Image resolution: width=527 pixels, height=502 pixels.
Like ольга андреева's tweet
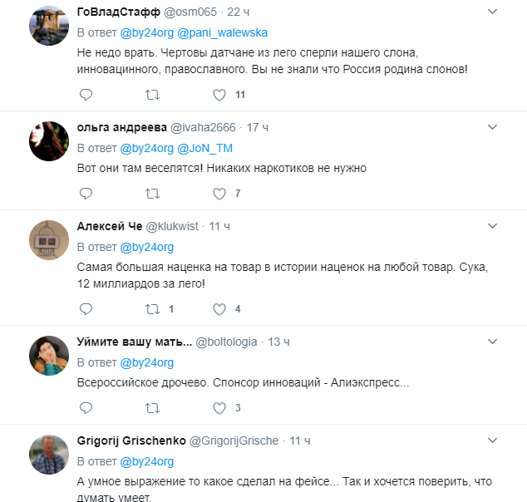pos(219,194)
